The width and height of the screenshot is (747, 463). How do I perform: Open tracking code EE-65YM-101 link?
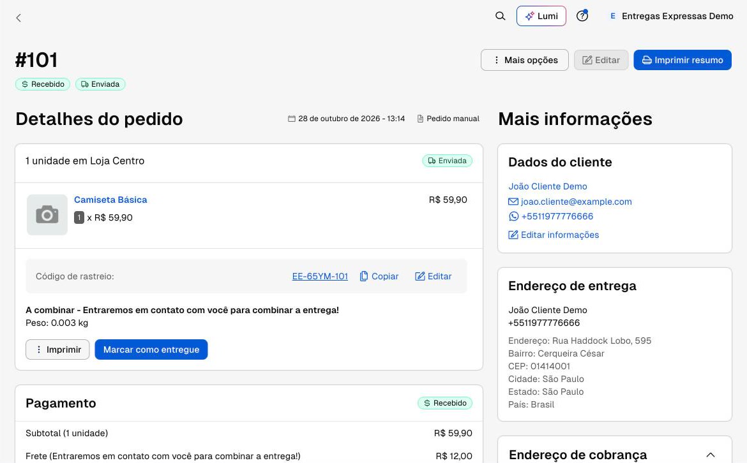click(320, 277)
